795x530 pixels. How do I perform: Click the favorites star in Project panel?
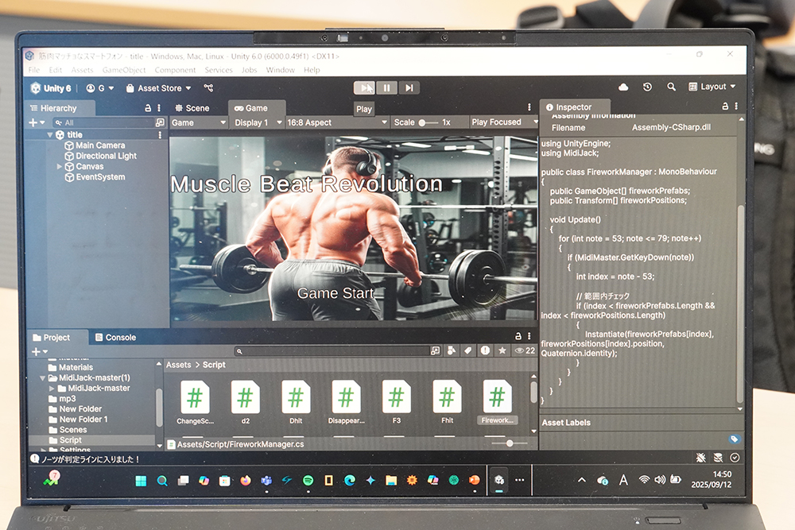pyautogui.click(x=502, y=350)
